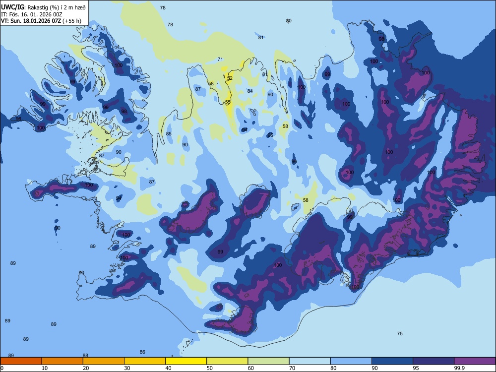The height and width of the screenshot is (372, 496).
Task: Click the '52' humidity value on the map
Action: [x=230, y=78]
